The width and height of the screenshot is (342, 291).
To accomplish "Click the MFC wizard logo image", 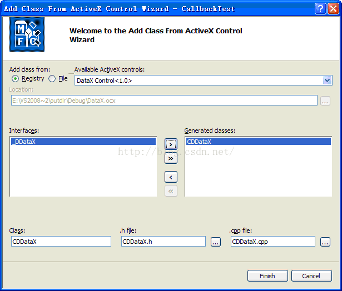I will 27,34.
